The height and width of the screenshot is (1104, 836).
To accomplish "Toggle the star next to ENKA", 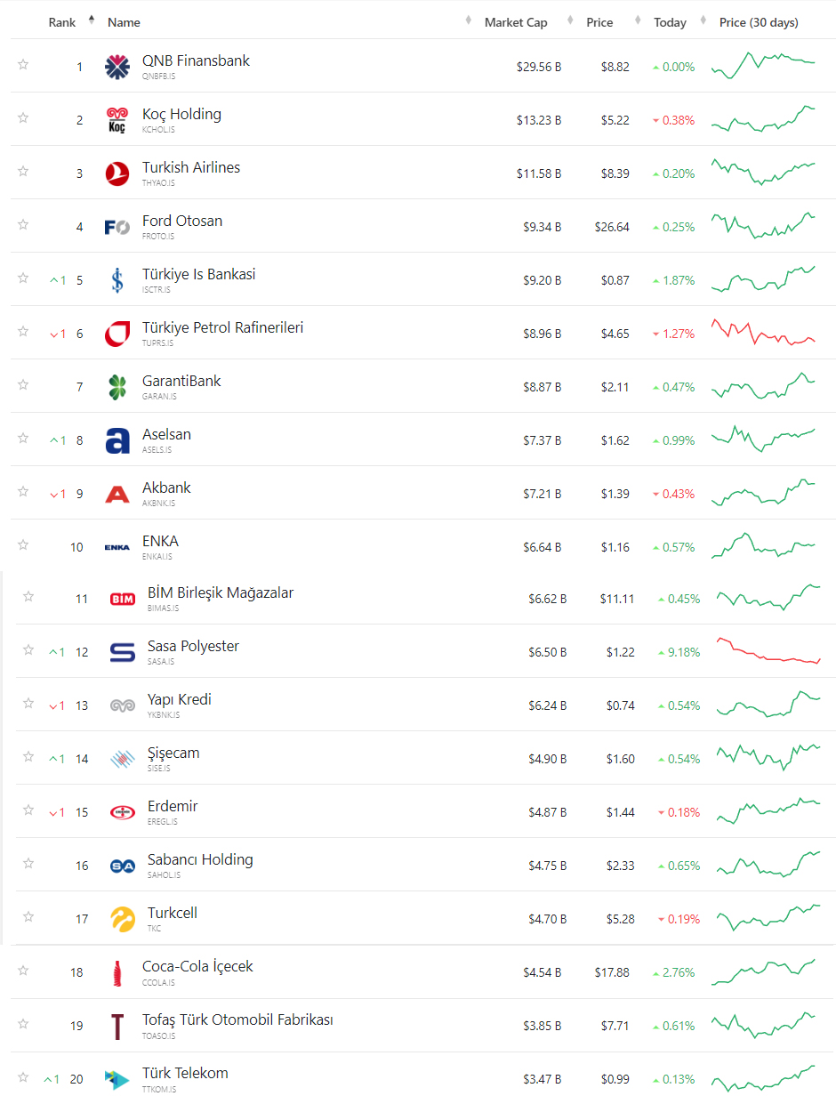I will point(23,544).
